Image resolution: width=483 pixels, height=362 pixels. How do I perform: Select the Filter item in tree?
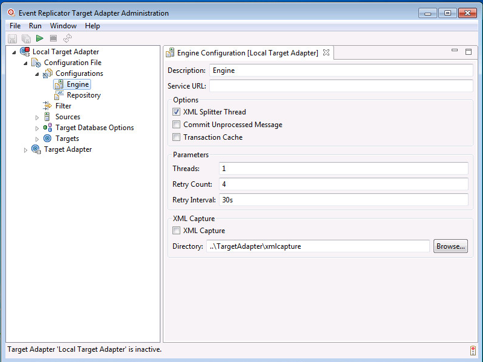[63, 106]
